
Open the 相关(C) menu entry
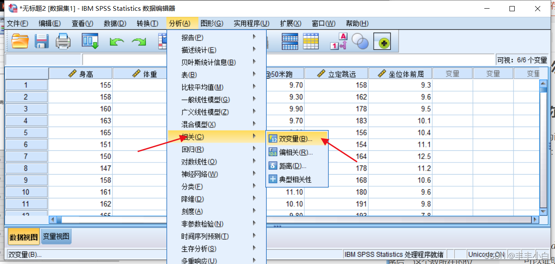click(216, 137)
